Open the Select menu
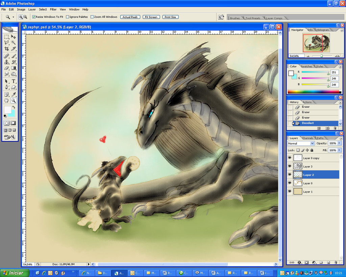 (43, 9)
